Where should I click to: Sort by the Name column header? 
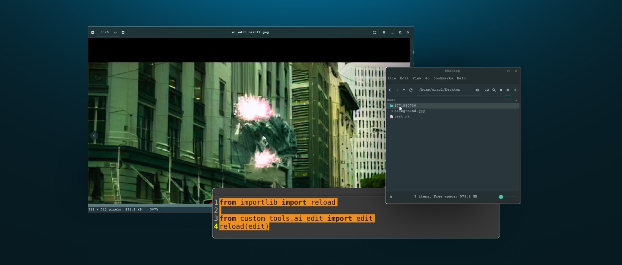391,100
